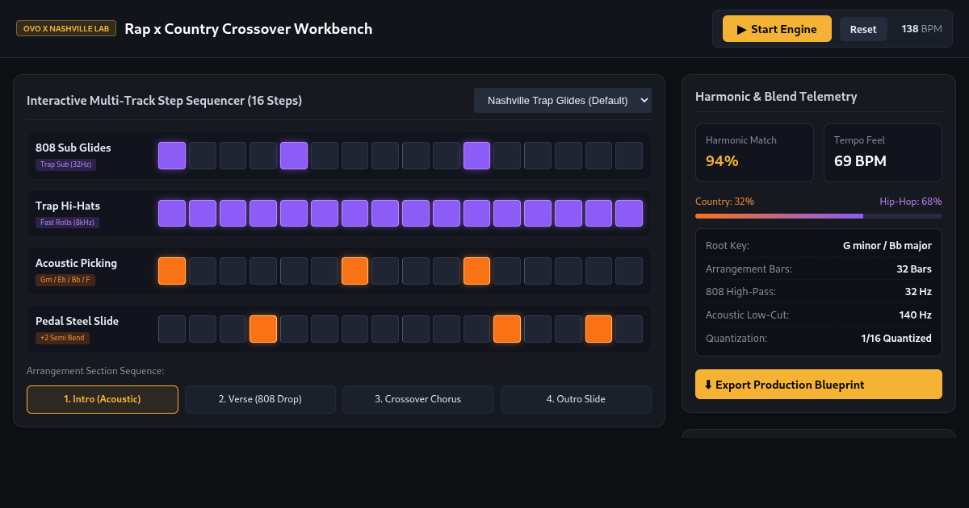Click the 140 Hz Acoustic Low-Cut value
Image resolution: width=969 pixels, height=508 pixels.
pos(916,314)
